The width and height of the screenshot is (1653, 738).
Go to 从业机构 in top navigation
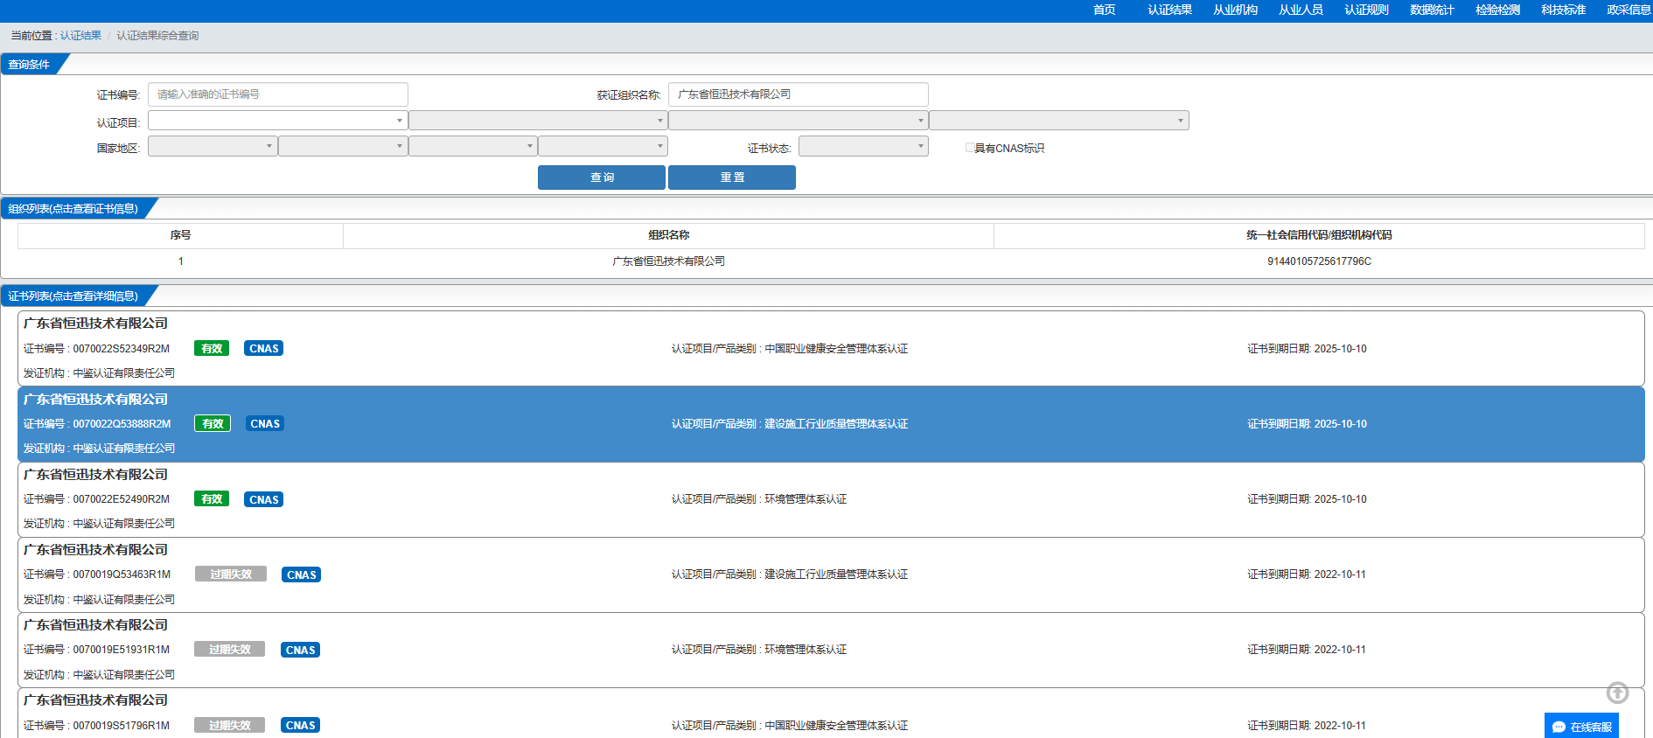[x=1235, y=10]
